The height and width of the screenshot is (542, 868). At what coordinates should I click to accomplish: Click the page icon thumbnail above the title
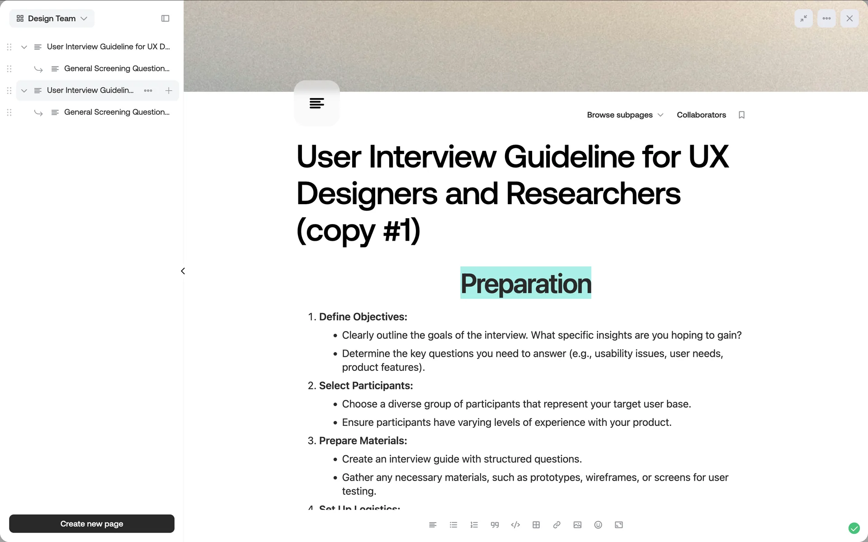316,103
